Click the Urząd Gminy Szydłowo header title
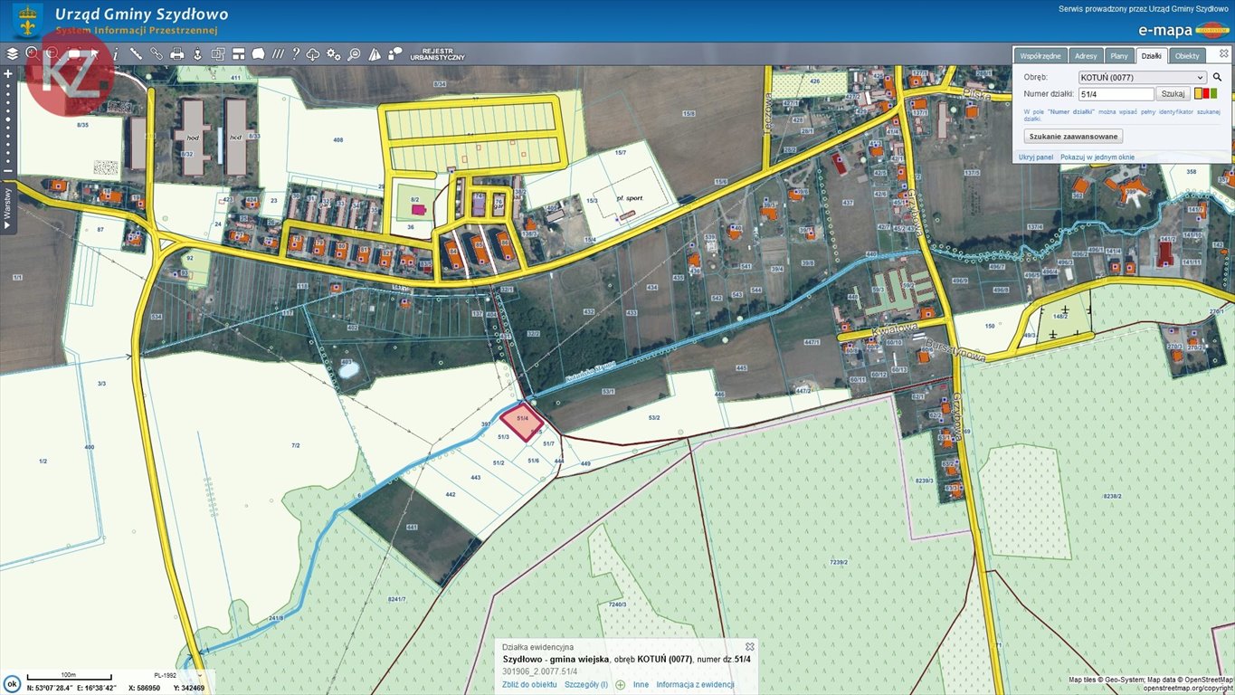The width and height of the screenshot is (1235, 695). pyautogui.click(x=141, y=14)
